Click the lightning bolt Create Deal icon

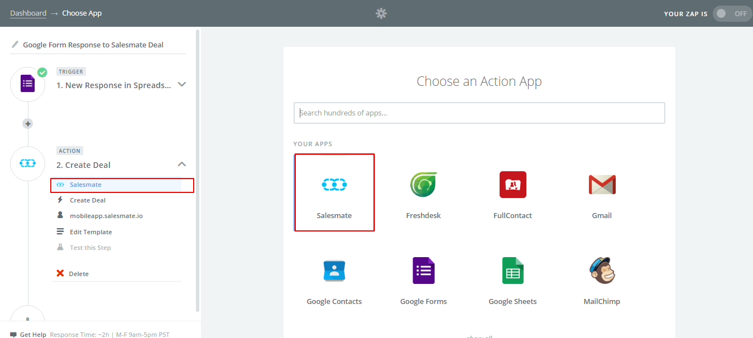(60, 200)
